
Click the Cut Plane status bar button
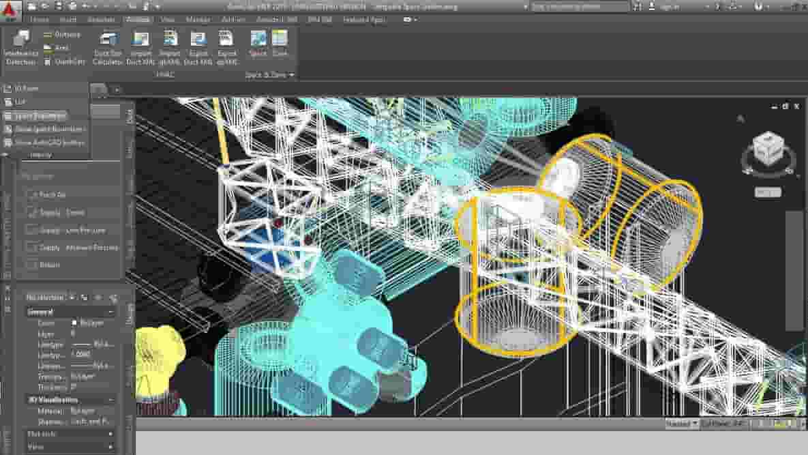pyautogui.click(x=725, y=424)
